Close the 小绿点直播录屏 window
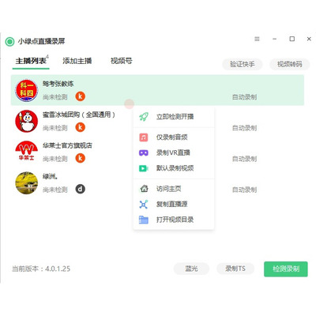This screenshot has width=316, height=316. pos(309,39)
